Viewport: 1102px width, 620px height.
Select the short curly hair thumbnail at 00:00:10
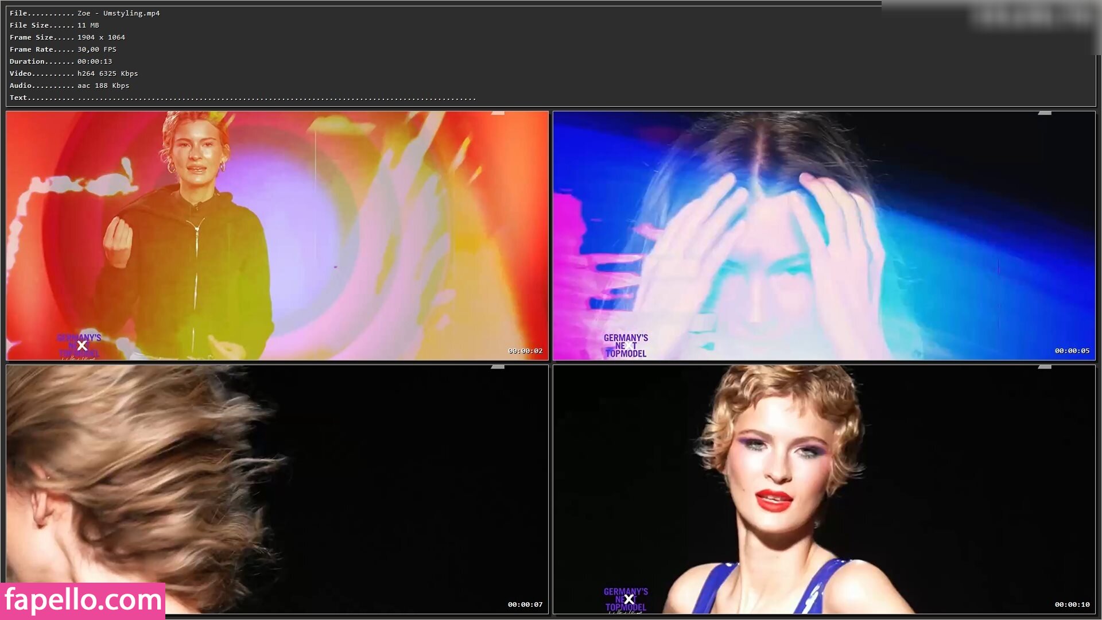tap(824, 489)
